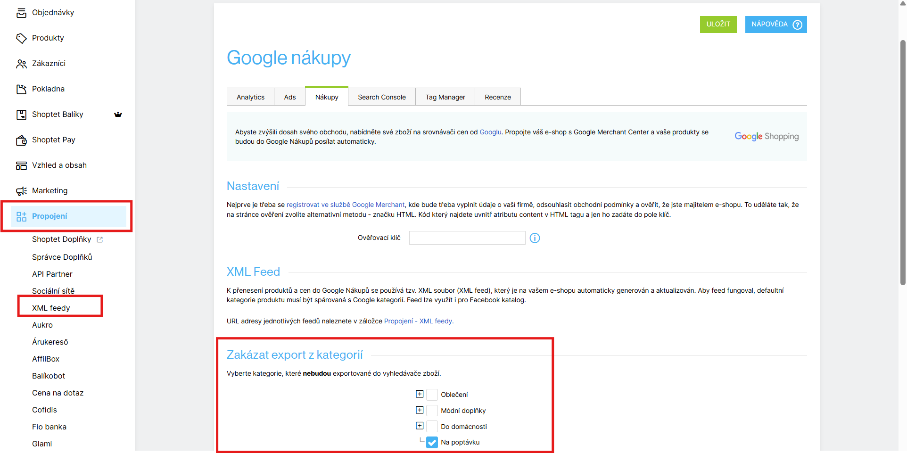Image resolution: width=907 pixels, height=453 pixels.
Task: Open Fio banka submenu item
Action: pyautogui.click(x=49, y=427)
